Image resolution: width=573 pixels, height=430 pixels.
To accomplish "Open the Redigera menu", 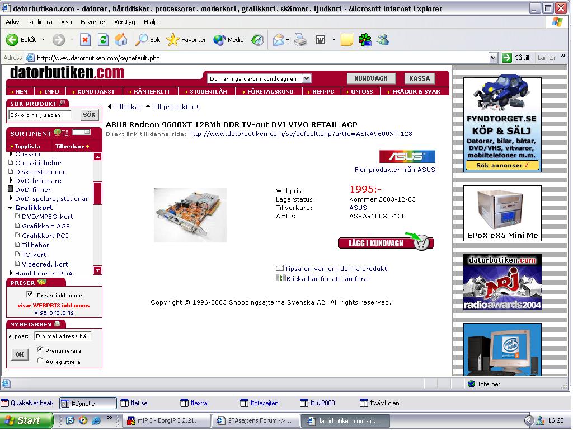I will click(40, 22).
